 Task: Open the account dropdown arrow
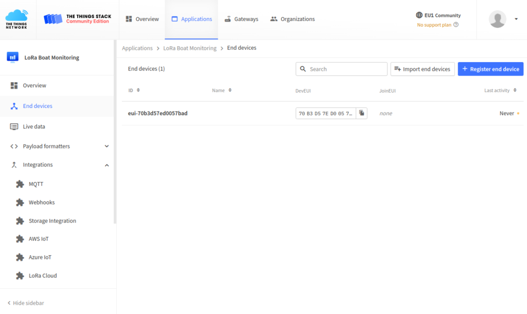click(x=516, y=20)
